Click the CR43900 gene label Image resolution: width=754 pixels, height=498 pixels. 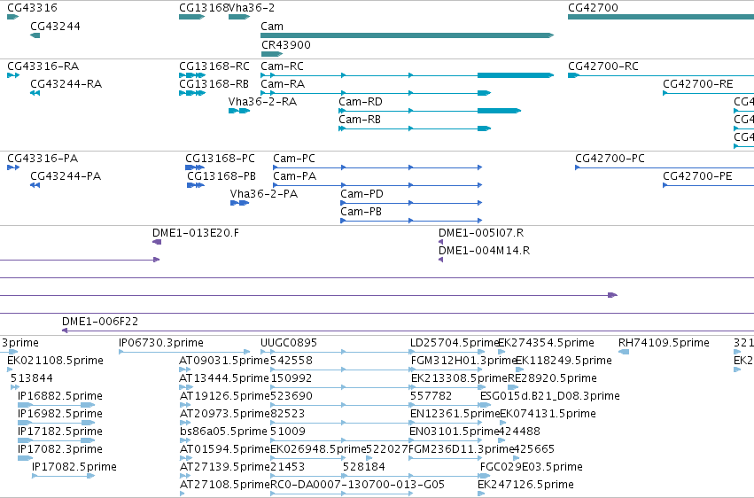coord(286,44)
